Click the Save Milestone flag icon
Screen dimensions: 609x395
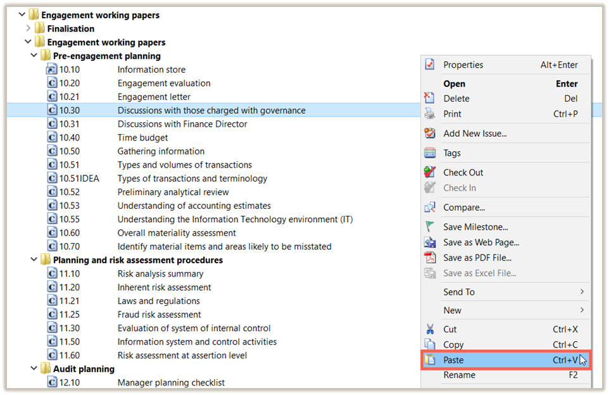430,227
